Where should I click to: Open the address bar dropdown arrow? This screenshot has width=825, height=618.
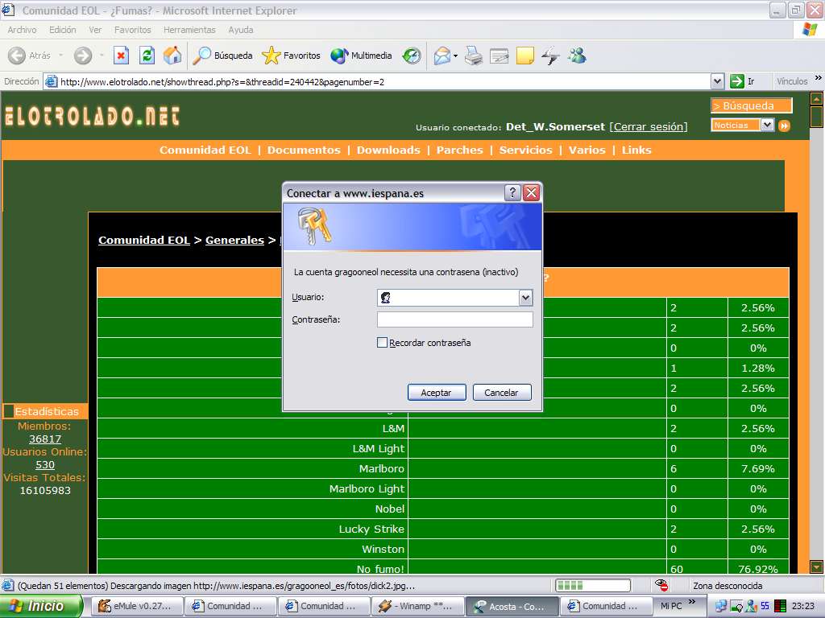(x=717, y=81)
